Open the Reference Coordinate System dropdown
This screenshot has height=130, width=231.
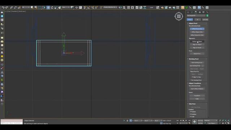click(66, 7)
